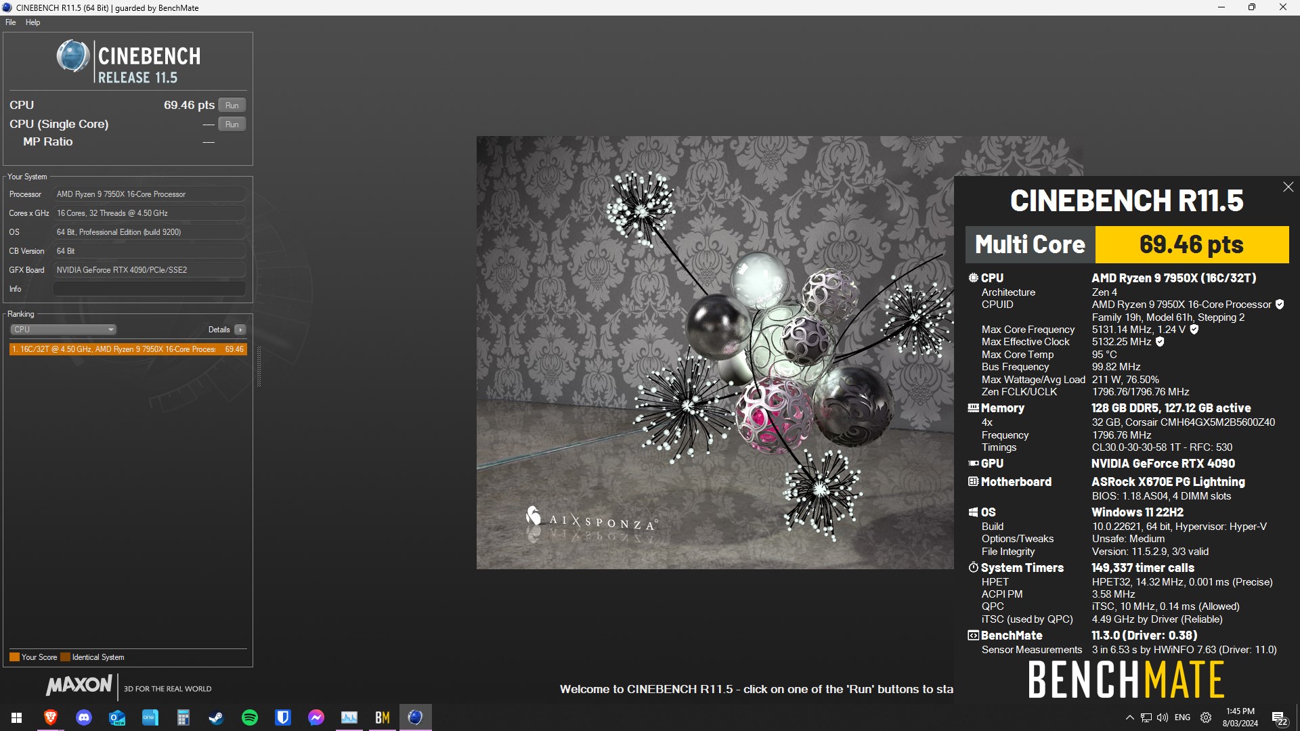Open notification center with 22 alerts
This screenshot has width=1300, height=731.
[x=1279, y=718]
